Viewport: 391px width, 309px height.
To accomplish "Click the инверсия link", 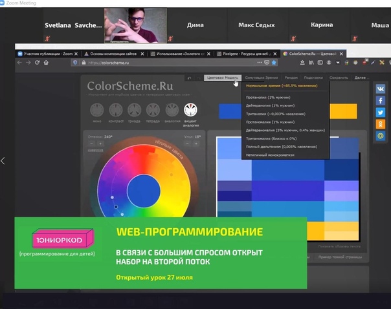I will [x=96, y=151].
